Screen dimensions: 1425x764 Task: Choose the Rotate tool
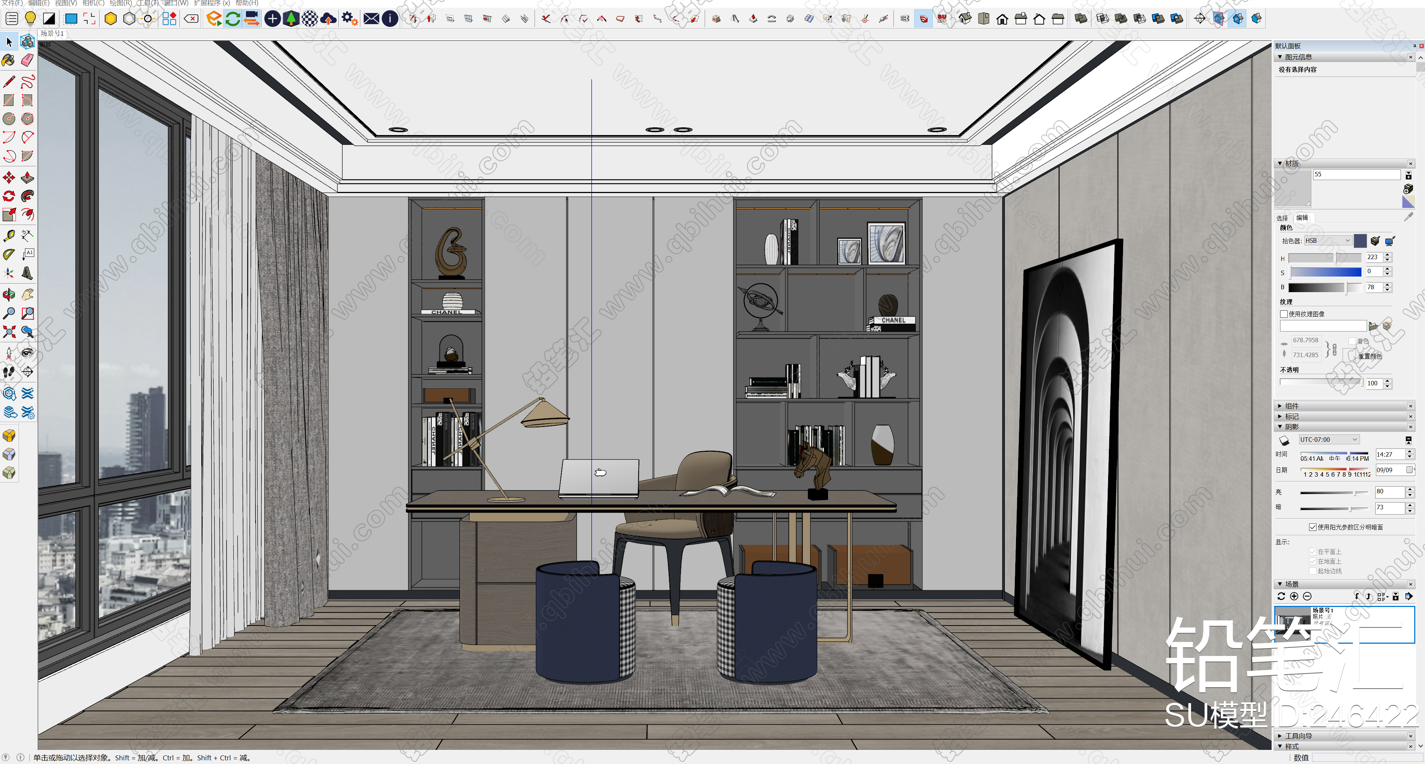pos(9,196)
